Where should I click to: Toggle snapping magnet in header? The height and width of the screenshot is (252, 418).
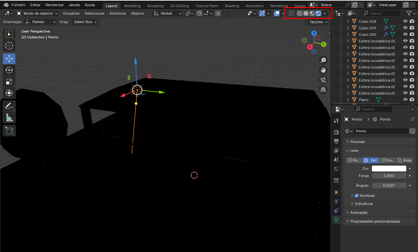click(199, 13)
